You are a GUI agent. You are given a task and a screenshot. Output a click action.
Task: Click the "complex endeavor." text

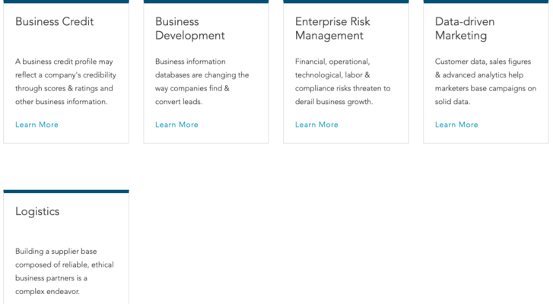[x=47, y=291]
